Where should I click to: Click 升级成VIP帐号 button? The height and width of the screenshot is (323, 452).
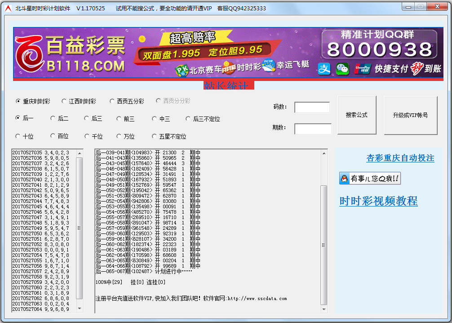[411, 115]
